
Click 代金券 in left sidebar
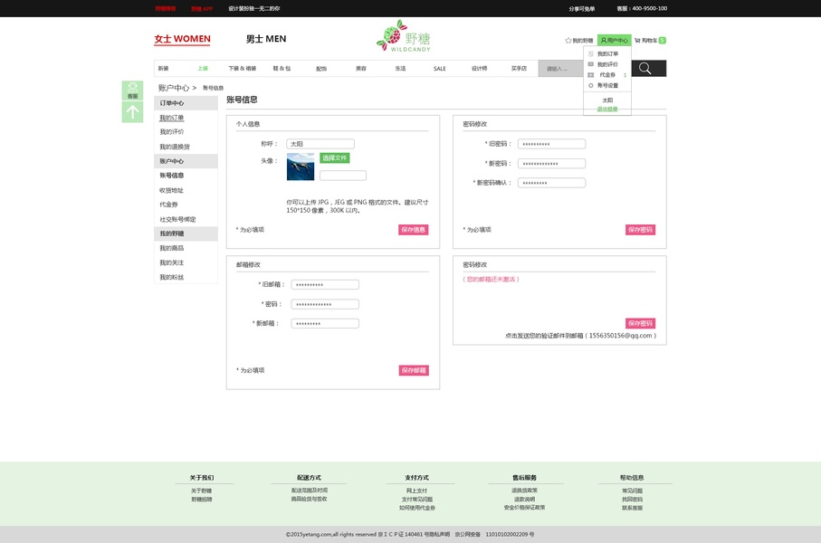[x=168, y=205]
